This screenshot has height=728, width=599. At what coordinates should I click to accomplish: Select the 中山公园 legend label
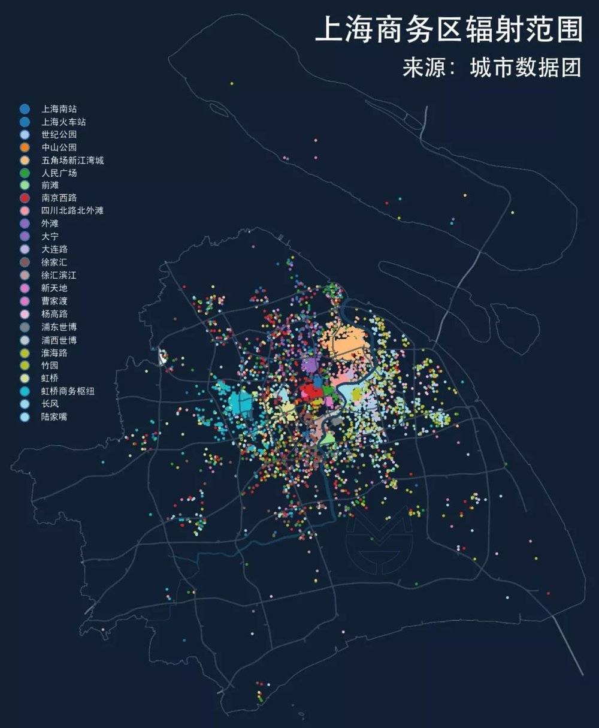point(59,147)
